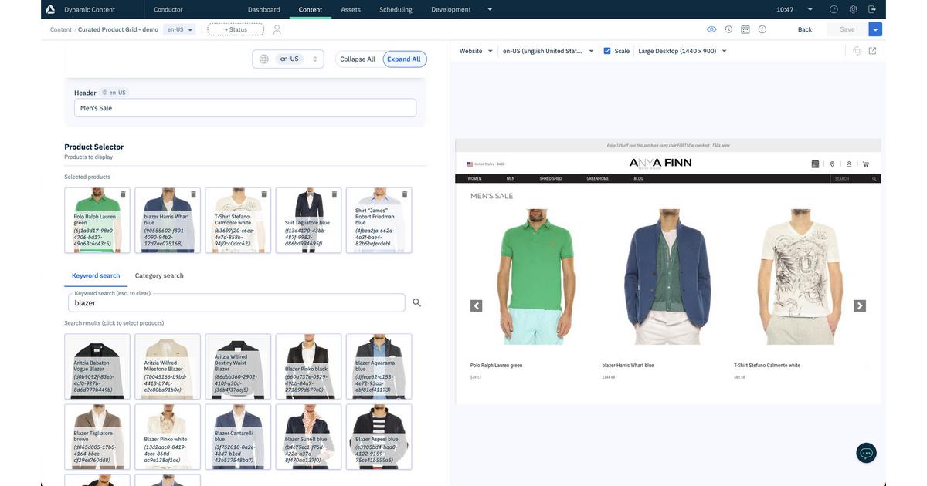
Task: Select Blazer Pinko white search result
Action: pos(168,437)
